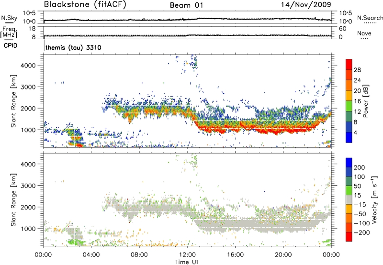383x265 pixels.
Task: Click the "12:00" time axis label
Action: [x=187, y=255]
